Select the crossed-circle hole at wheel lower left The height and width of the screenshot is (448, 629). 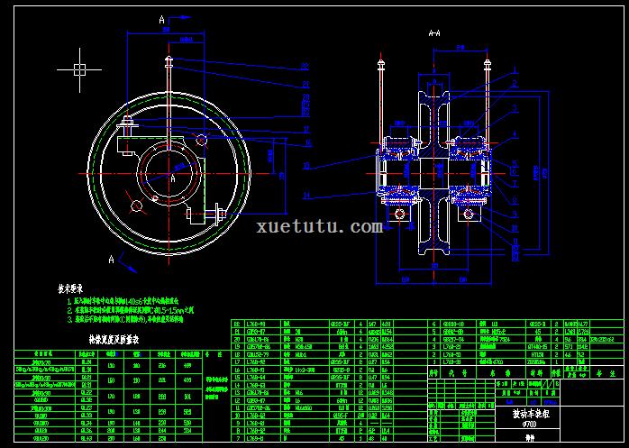pyautogui.click(x=138, y=206)
